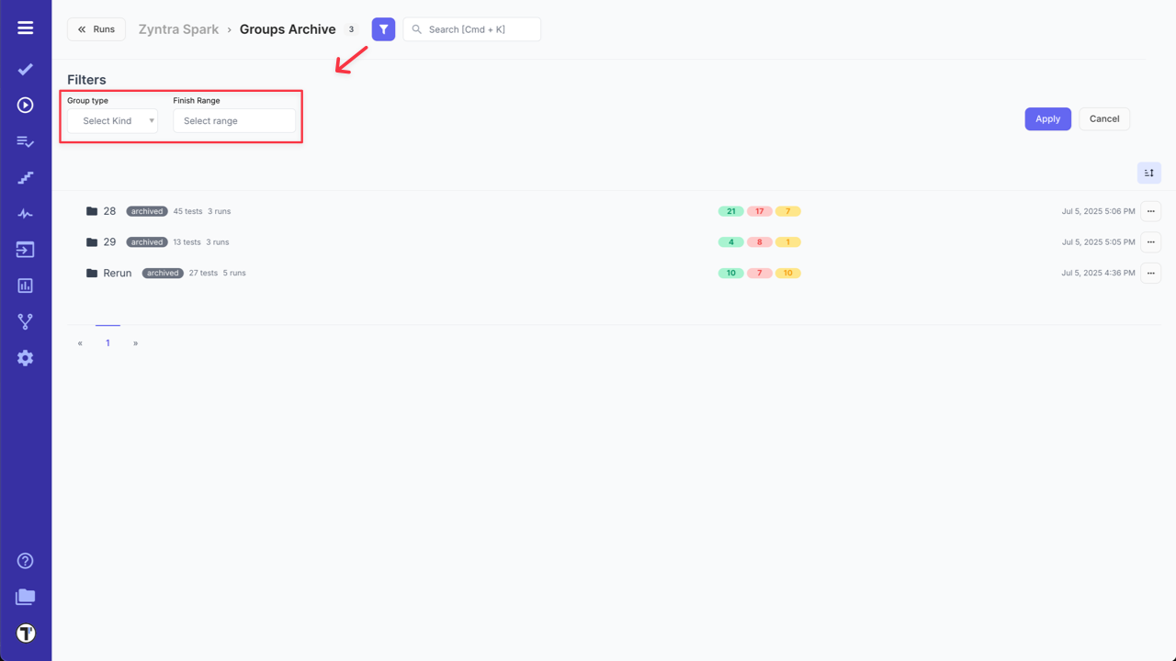
Task: Open the activity pulse icon in sidebar
Action: 25,213
